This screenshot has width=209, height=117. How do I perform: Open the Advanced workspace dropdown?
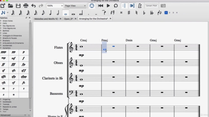[13, 115]
